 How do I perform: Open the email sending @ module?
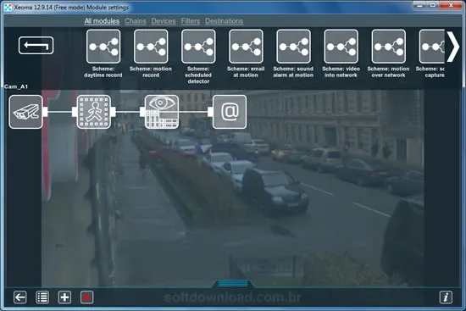[230, 112]
